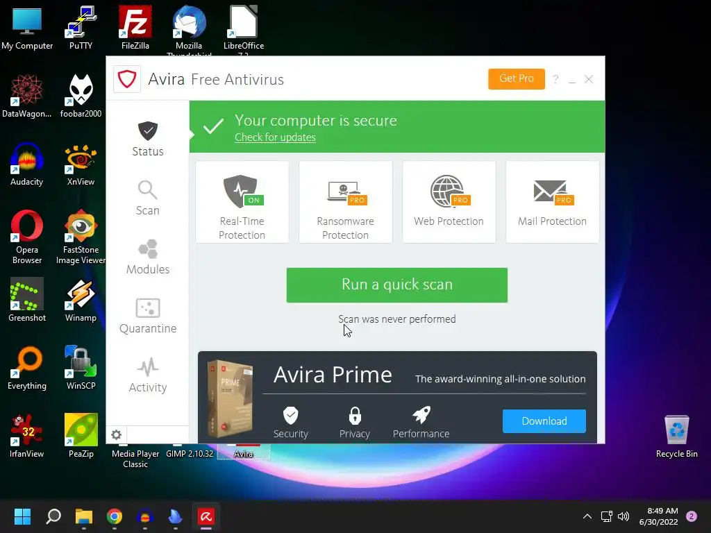Viewport: 711px width, 533px height.
Task: Open the Mail Protection tile
Action: pos(552,202)
